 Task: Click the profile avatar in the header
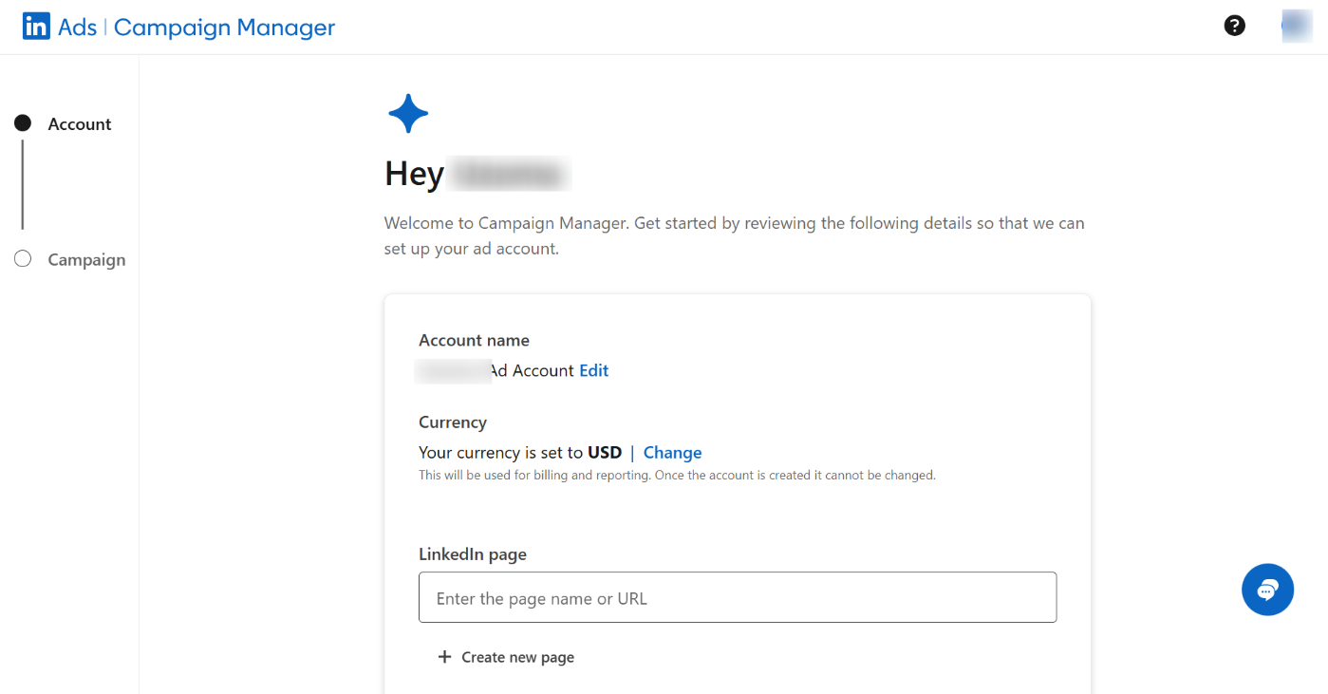[1297, 26]
